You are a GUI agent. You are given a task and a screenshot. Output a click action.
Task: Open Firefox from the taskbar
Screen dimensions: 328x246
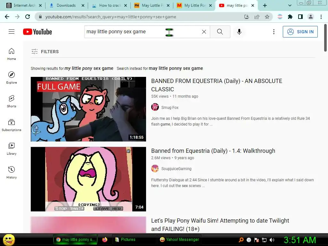pyautogui.click(x=105, y=240)
